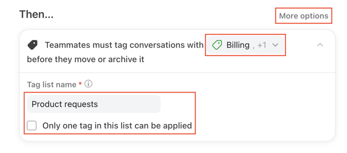Image resolution: width=347 pixels, height=153 pixels.
Task: Click the 'before they move or archive it' text
Action: click(x=86, y=59)
